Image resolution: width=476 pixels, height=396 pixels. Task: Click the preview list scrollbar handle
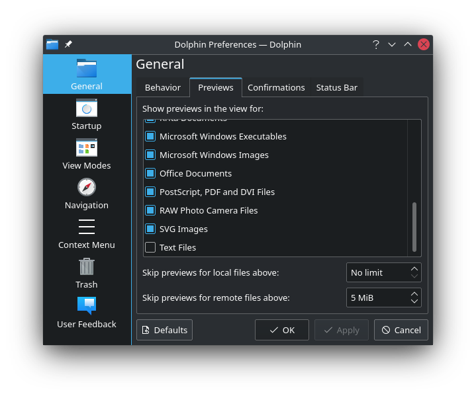[414, 227]
